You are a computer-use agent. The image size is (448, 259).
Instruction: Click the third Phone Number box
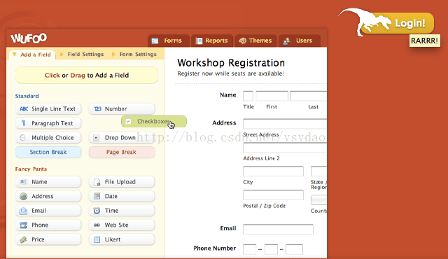pos(294,249)
